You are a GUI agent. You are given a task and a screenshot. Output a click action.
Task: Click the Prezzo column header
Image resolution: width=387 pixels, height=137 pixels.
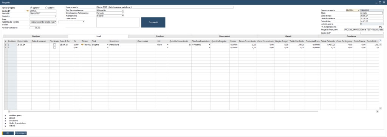[234, 41]
